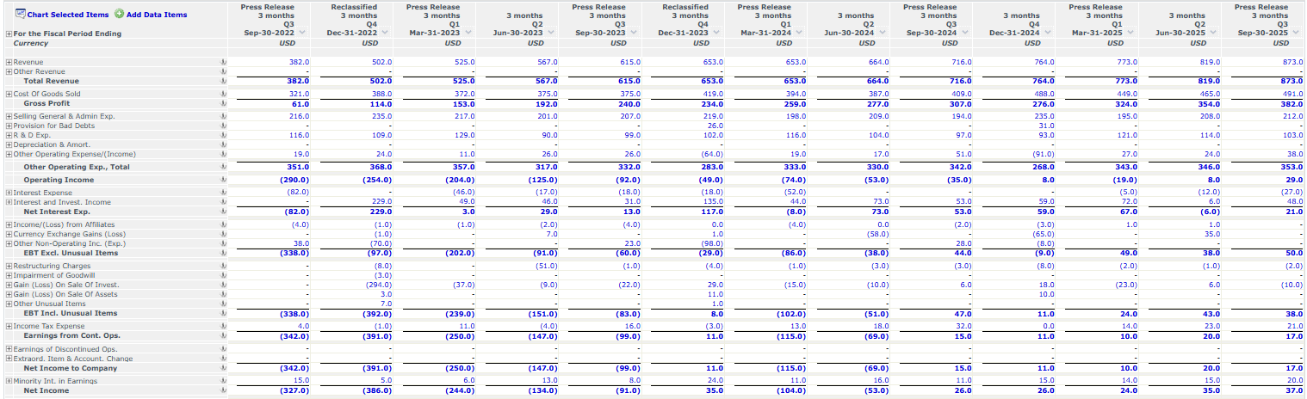Click the row icon for Net Income to Company
The width and height of the screenshot is (1307, 399).
[223, 368]
